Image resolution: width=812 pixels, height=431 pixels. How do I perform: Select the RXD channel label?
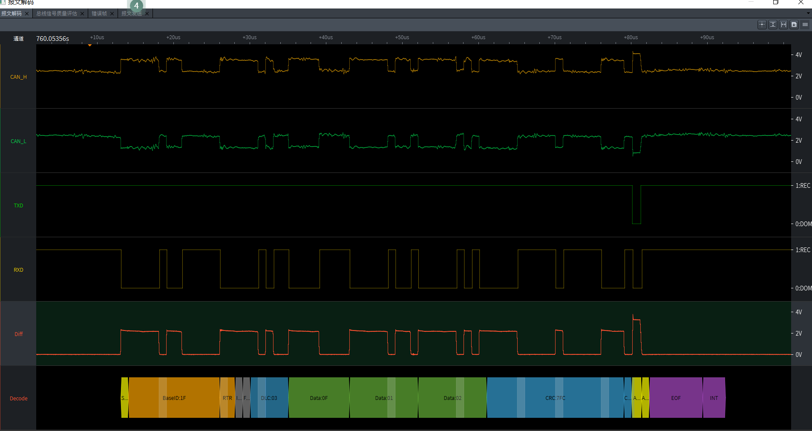(x=18, y=270)
